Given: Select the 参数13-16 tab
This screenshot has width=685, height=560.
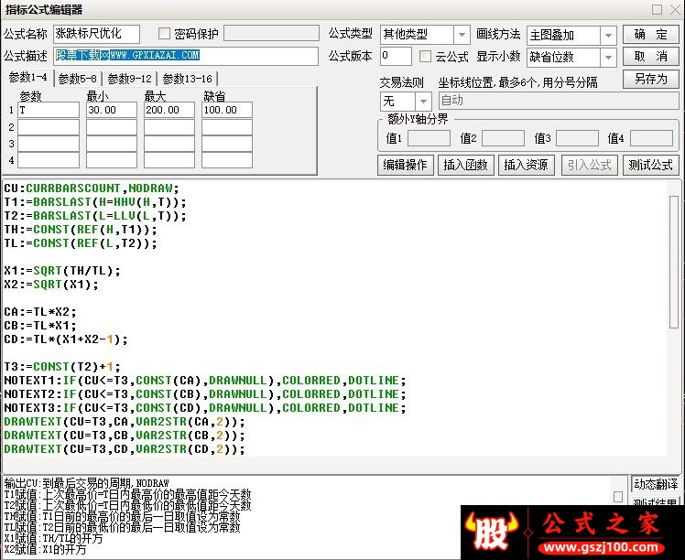Looking at the screenshot, I should click(x=187, y=79).
